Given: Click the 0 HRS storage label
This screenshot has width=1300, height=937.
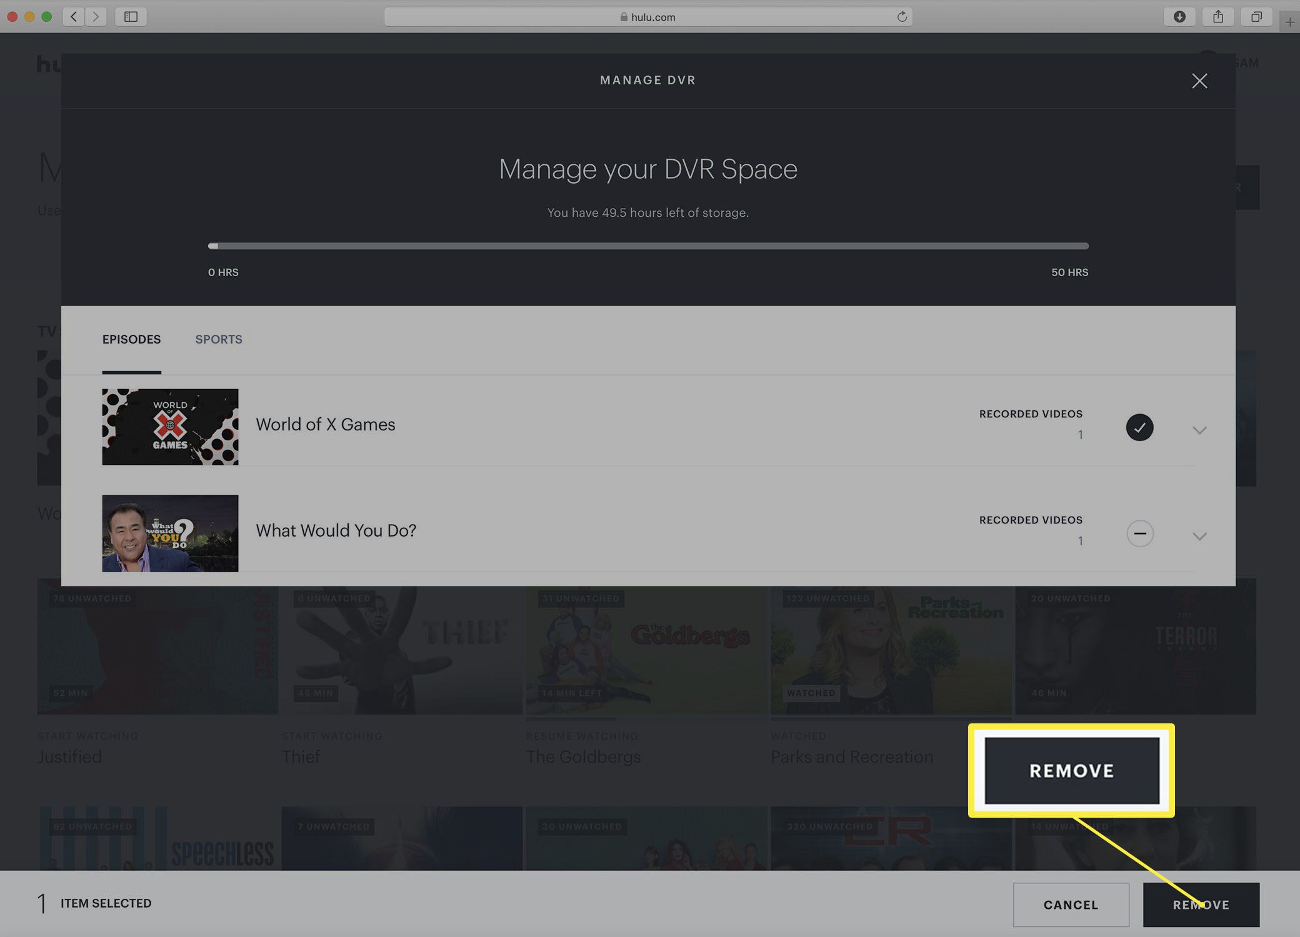Looking at the screenshot, I should point(223,272).
